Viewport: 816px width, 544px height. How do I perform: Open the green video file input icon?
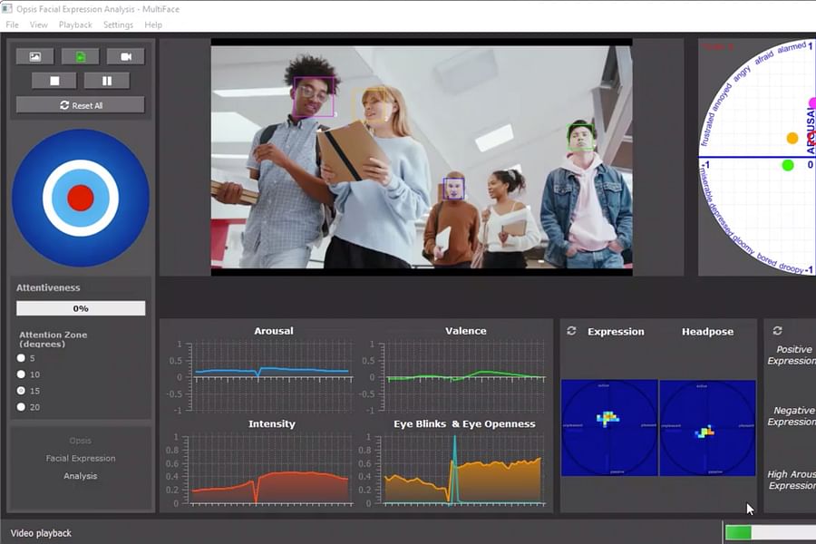(81, 55)
